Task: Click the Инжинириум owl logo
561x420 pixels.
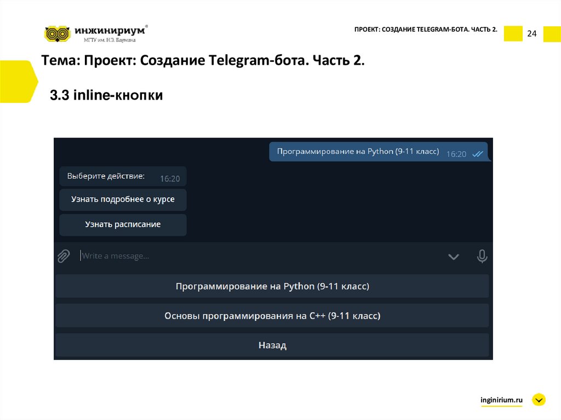Action: click(57, 34)
